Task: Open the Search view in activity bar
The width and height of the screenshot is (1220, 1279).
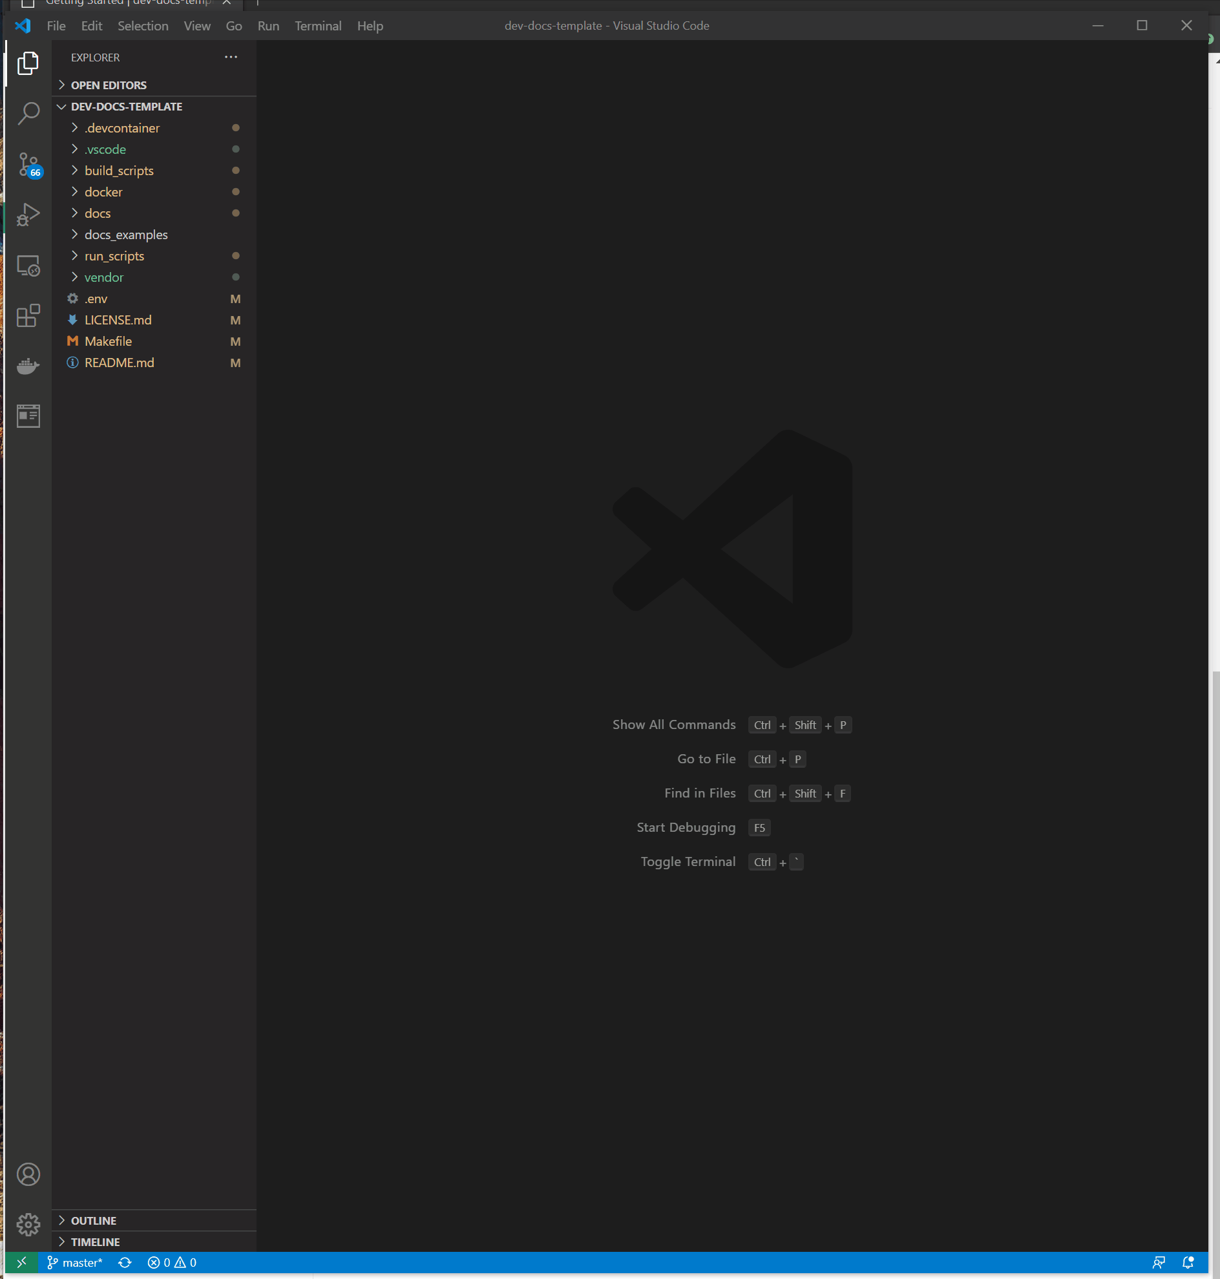Action: pos(28,113)
